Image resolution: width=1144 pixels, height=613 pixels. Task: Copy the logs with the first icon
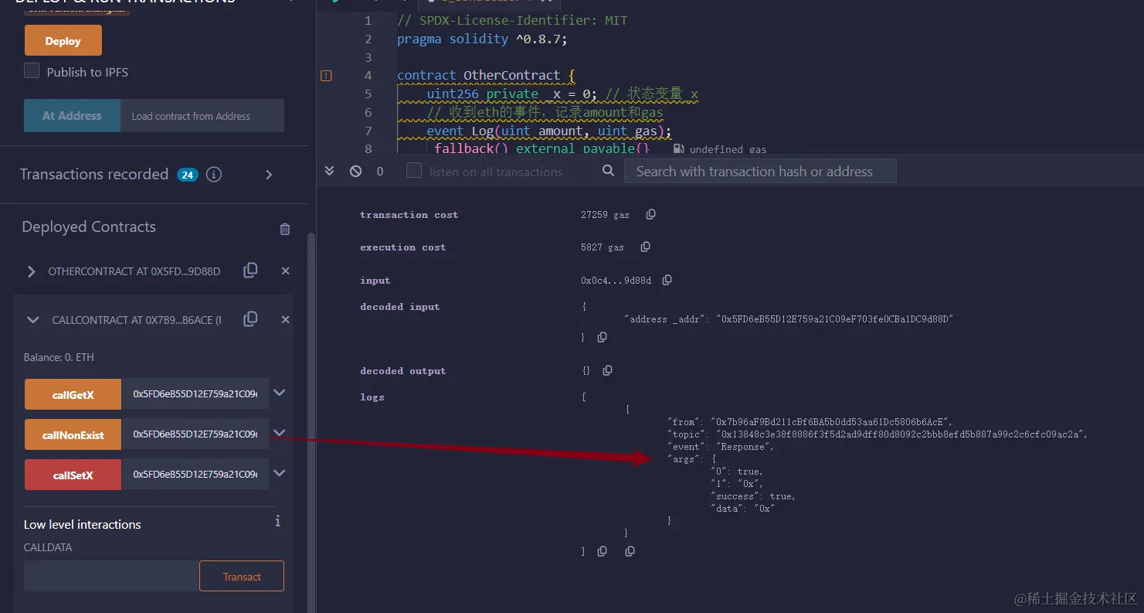click(602, 551)
